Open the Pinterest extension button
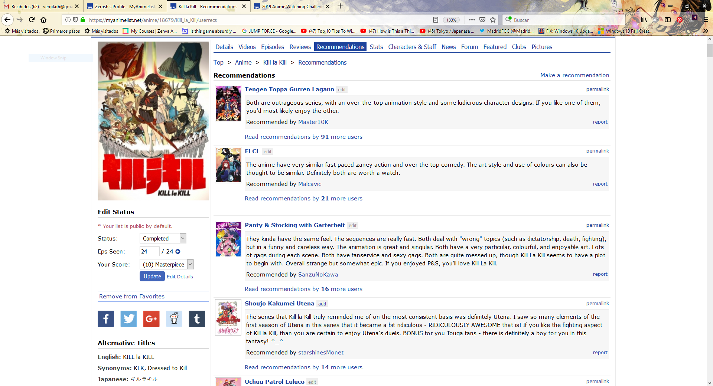This screenshot has width=713, height=386. point(680,20)
